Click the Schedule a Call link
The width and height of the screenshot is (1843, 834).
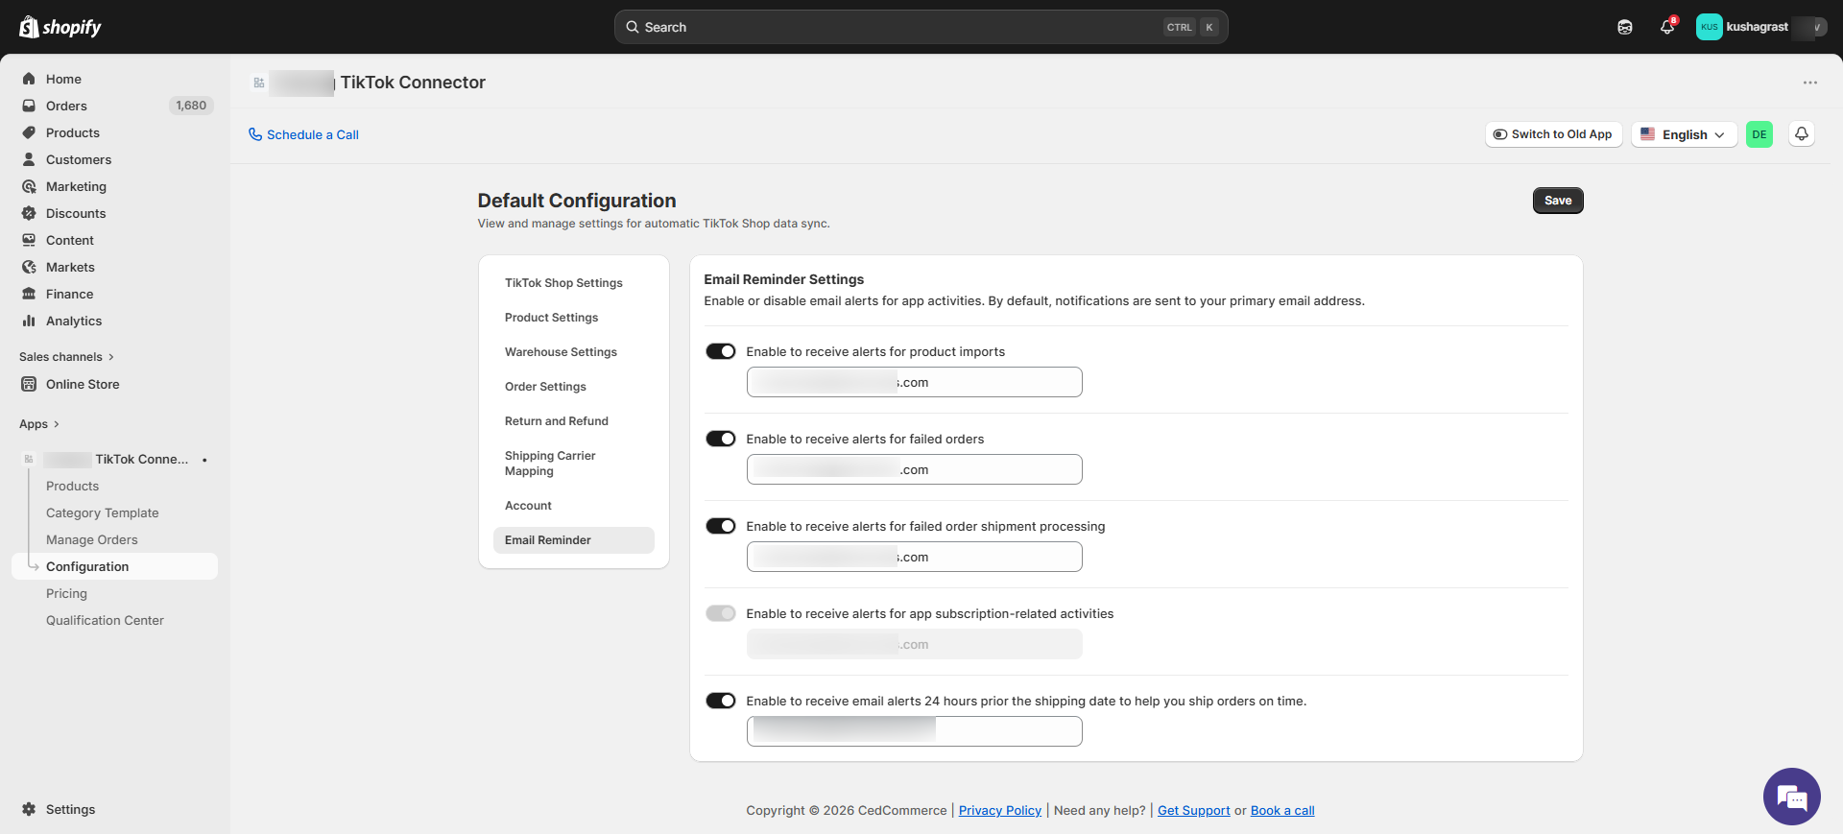pos(303,134)
